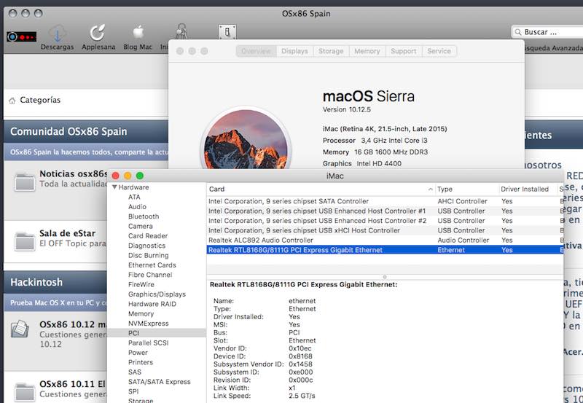Select Realtek ALC892 Audio Controller row
The width and height of the screenshot is (583, 403).
coord(385,240)
